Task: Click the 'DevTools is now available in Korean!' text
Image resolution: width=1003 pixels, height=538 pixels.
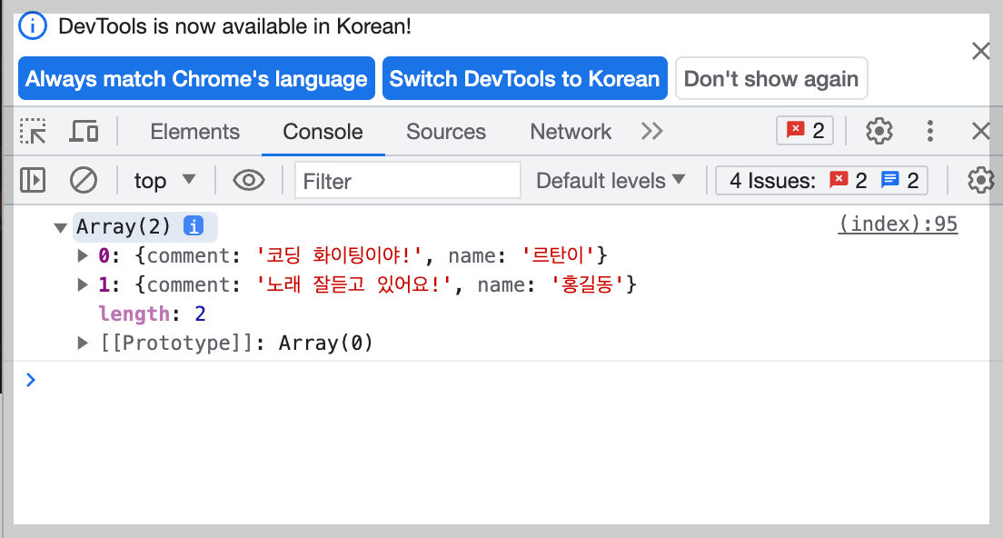Action: tap(234, 26)
